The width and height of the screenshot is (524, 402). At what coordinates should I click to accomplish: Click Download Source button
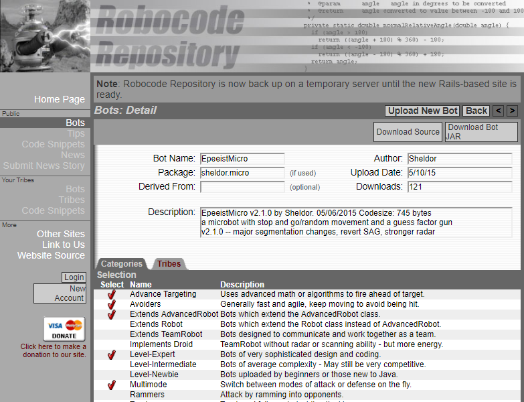coord(408,132)
